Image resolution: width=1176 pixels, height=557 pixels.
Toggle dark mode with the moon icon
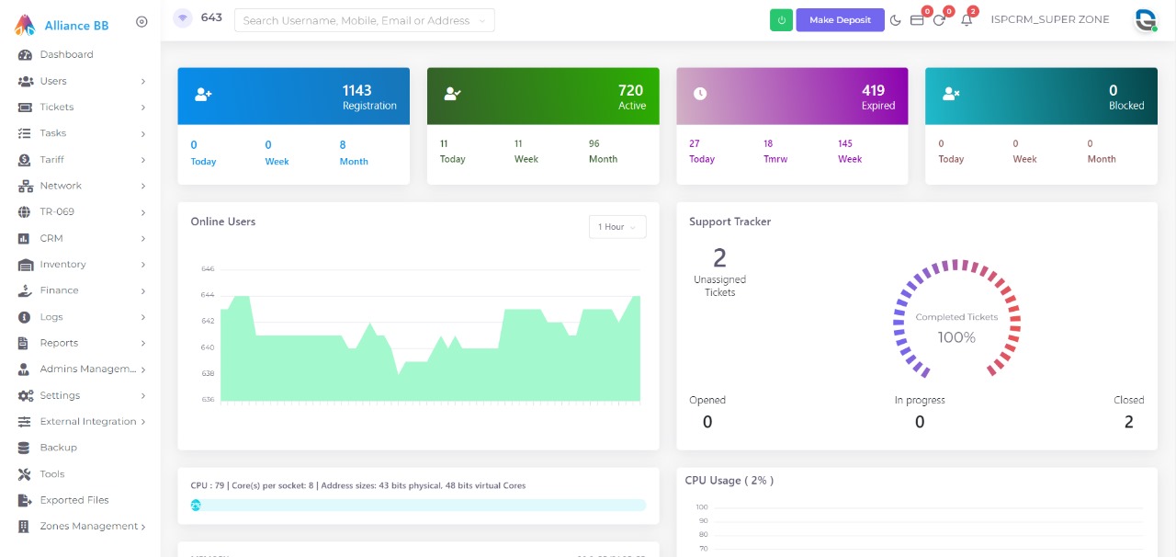896,19
